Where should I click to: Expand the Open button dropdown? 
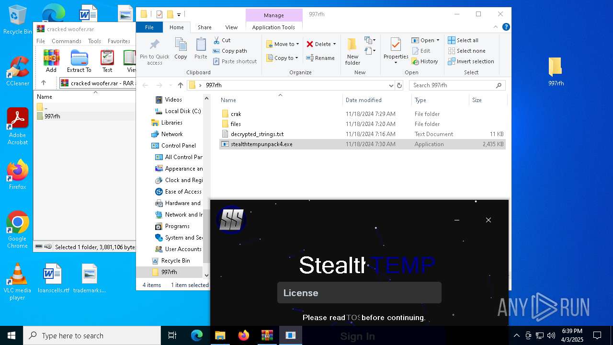click(x=438, y=40)
